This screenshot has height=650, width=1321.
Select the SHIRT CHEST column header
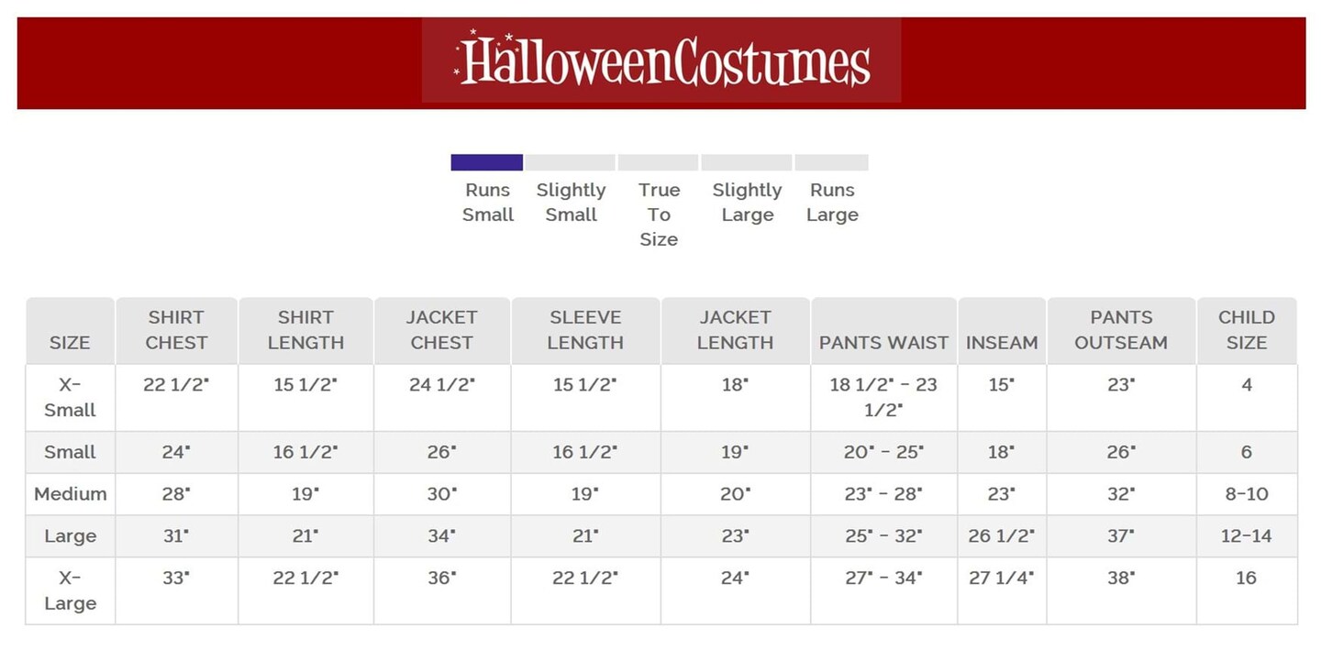tap(176, 330)
